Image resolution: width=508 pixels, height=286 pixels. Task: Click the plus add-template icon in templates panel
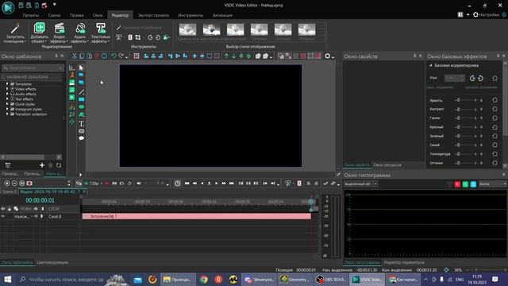(x=42, y=165)
